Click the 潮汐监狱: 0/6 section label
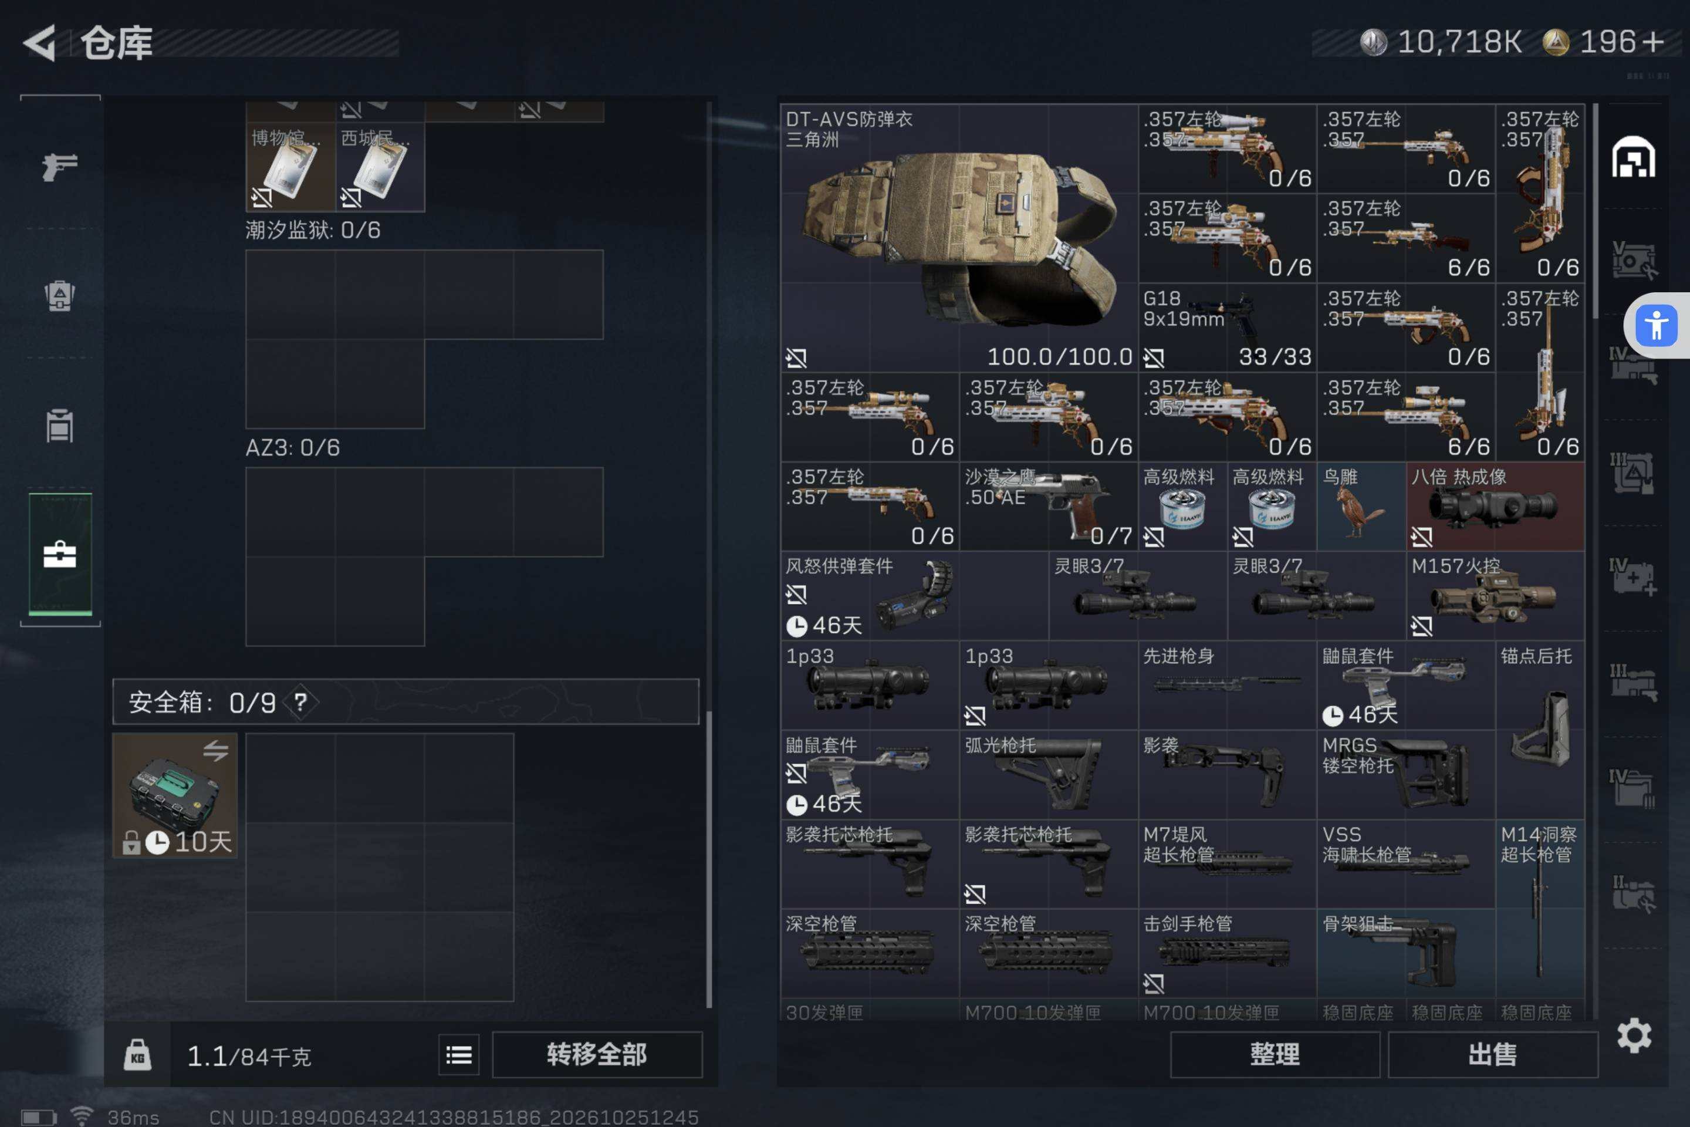1690x1127 pixels. coord(313,230)
